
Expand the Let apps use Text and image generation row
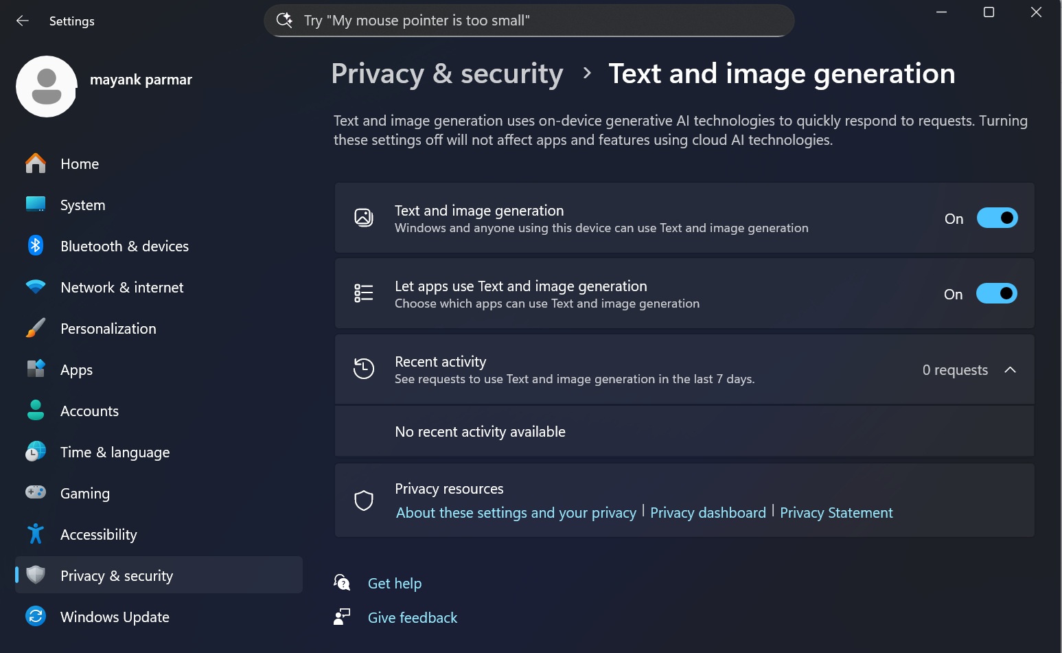click(618, 294)
